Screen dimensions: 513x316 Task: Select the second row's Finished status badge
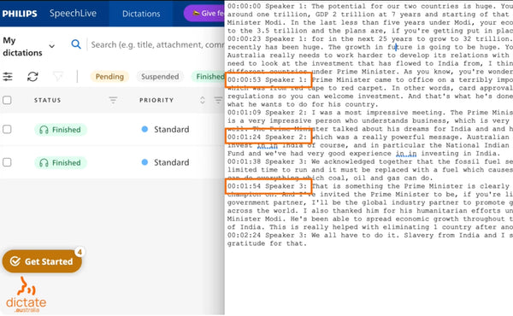click(x=61, y=163)
